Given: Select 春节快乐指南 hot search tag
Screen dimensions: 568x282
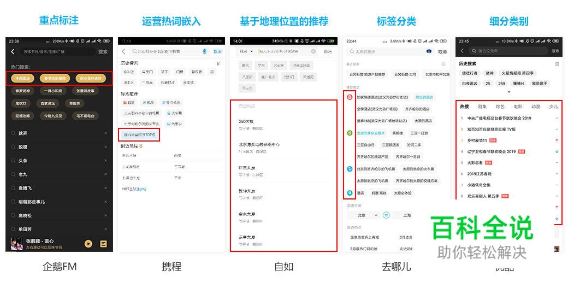Looking at the screenshot, I should (55, 78).
